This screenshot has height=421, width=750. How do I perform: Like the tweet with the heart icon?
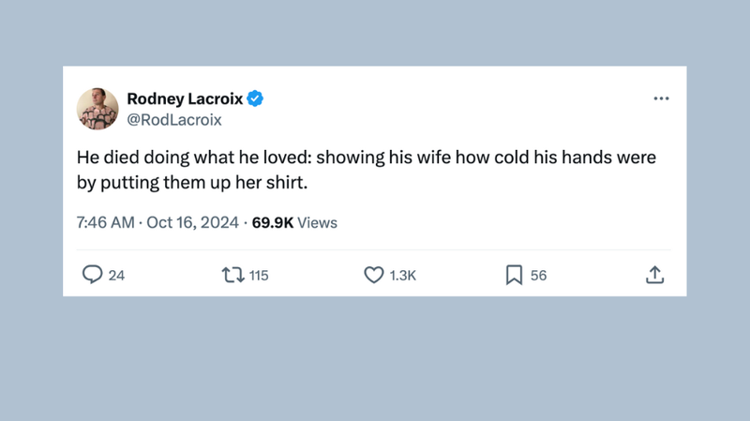[373, 275]
